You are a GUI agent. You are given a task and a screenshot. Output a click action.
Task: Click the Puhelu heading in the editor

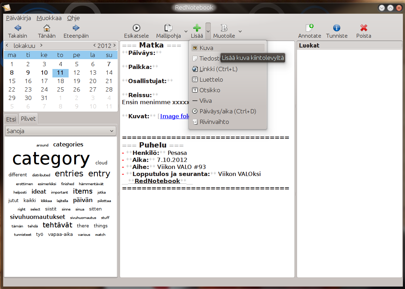pyautogui.click(x=153, y=145)
